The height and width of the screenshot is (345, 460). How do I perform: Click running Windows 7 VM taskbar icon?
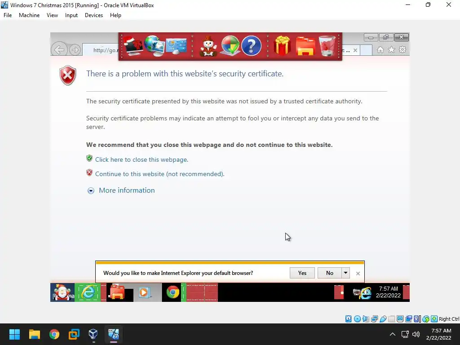tap(114, 334)
